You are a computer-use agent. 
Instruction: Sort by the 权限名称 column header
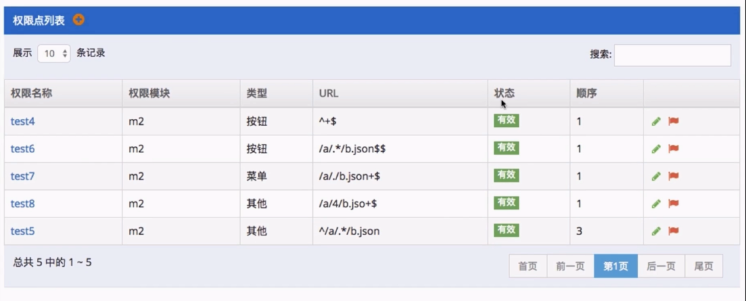point(63,93)
